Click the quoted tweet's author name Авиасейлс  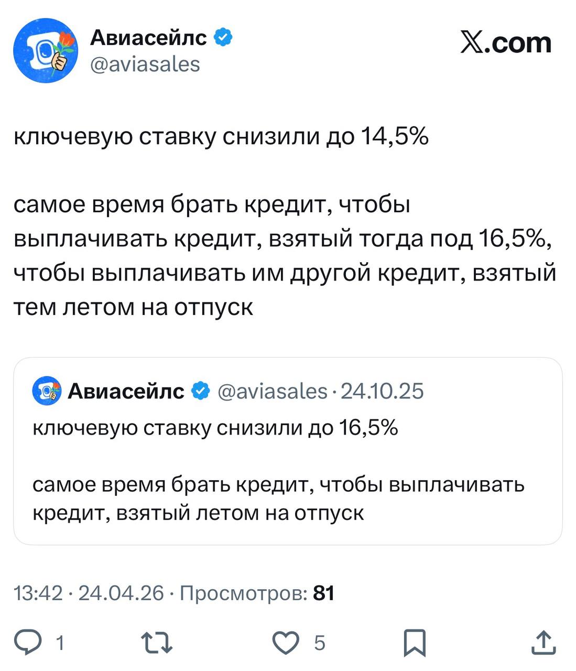(126, 391)
